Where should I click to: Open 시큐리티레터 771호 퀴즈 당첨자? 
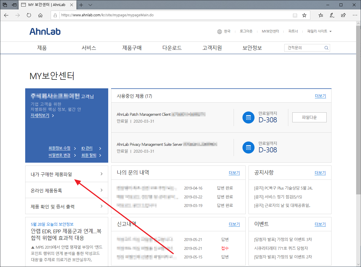[x=281, y=248]
